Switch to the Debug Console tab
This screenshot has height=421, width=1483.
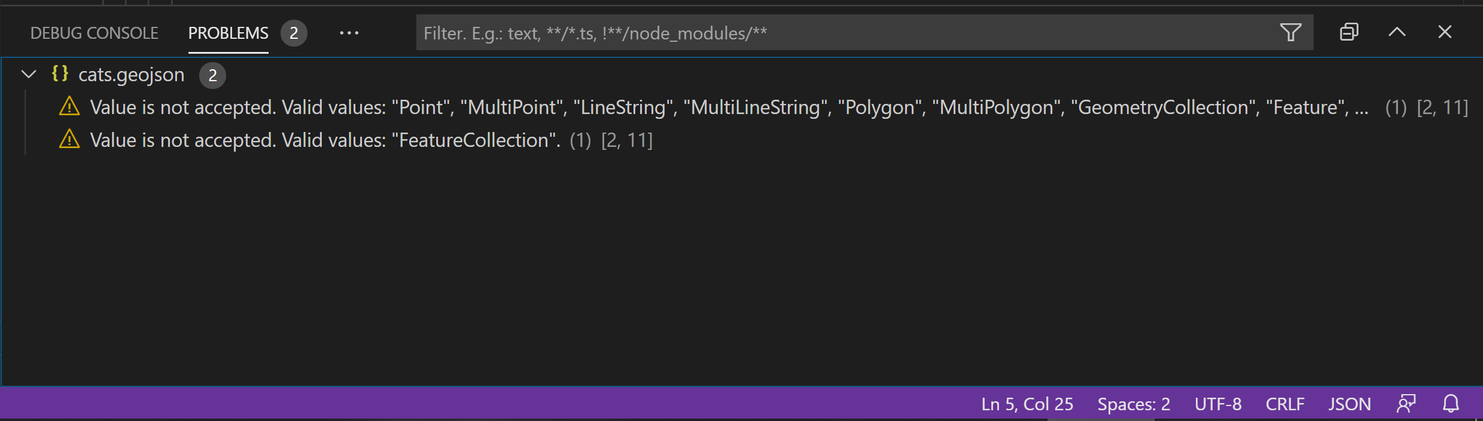[94, 32]
